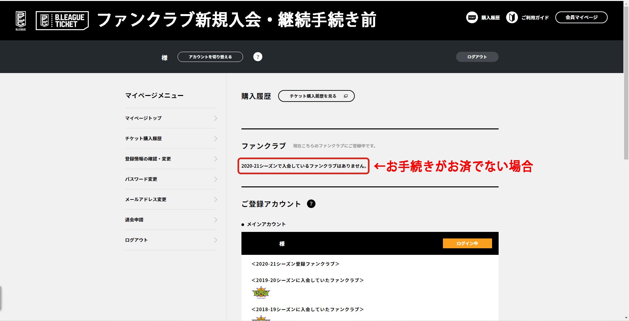This screenshot has height=321, width=629.
Task: Click the orange ログイン中 badge
Action: pyautogui.click(x=467, y=243)
